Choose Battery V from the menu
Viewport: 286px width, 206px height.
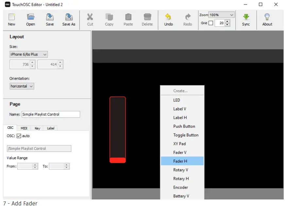click(182, 196)
